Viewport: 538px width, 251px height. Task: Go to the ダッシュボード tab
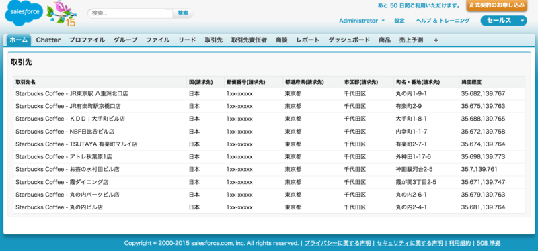coord(349,40)
